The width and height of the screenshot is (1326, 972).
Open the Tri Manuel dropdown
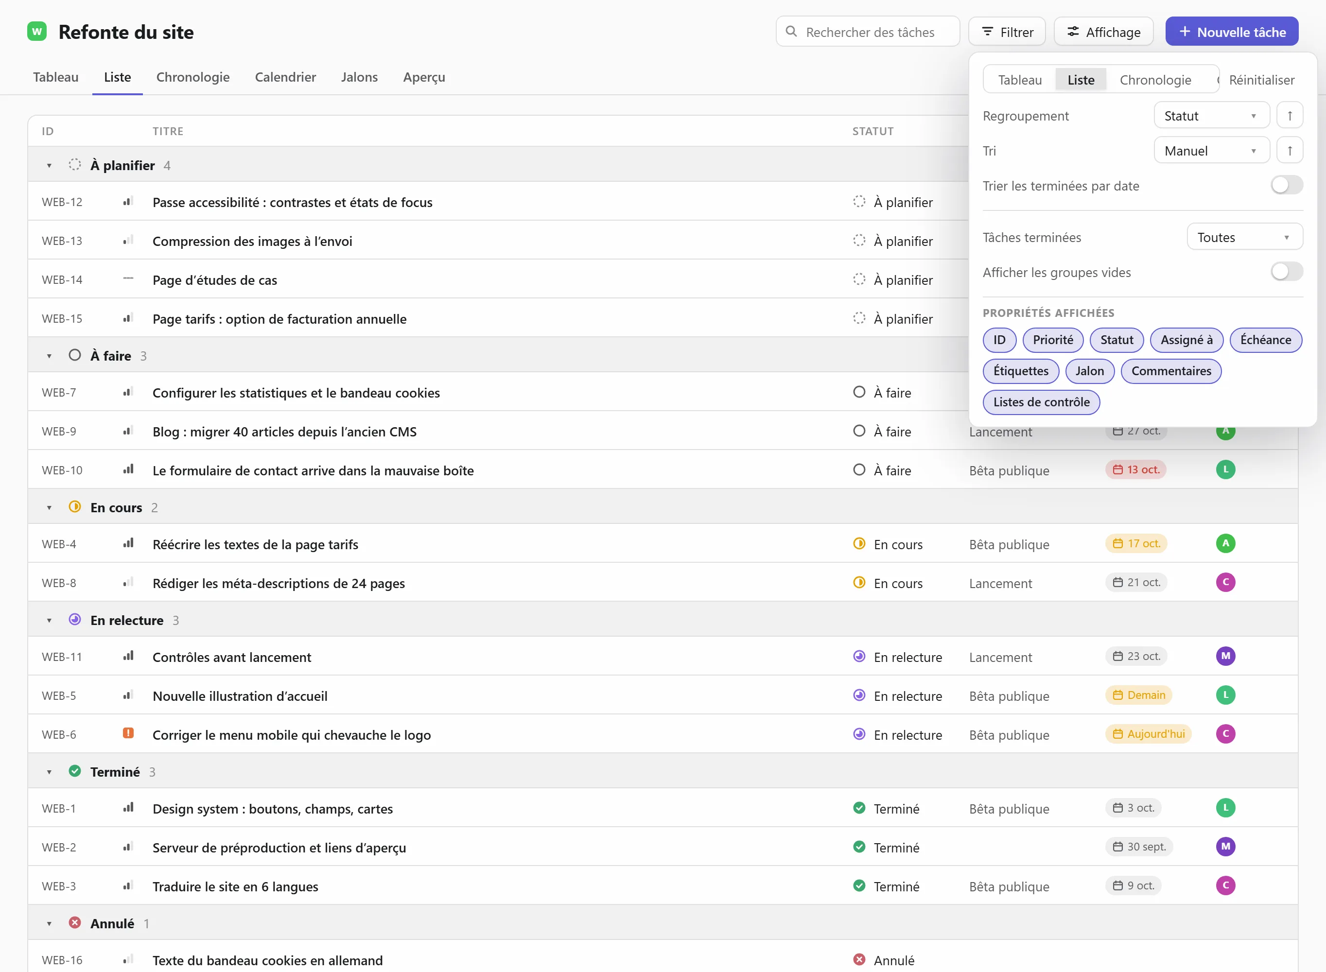tap(1211, 151)
